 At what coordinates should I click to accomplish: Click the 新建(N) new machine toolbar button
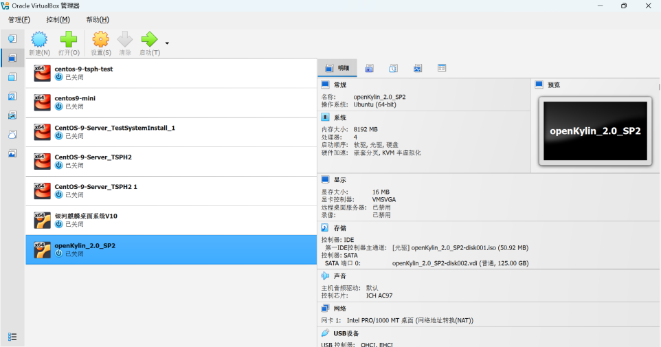click(x=39, y=43)
